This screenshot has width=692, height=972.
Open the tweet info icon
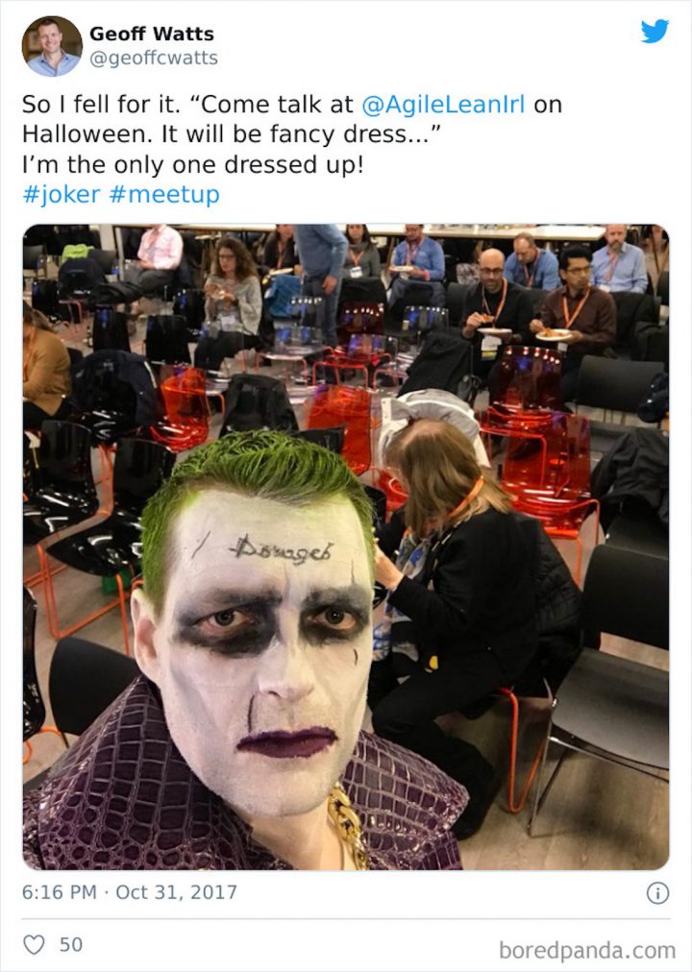(x=657, y=892)
